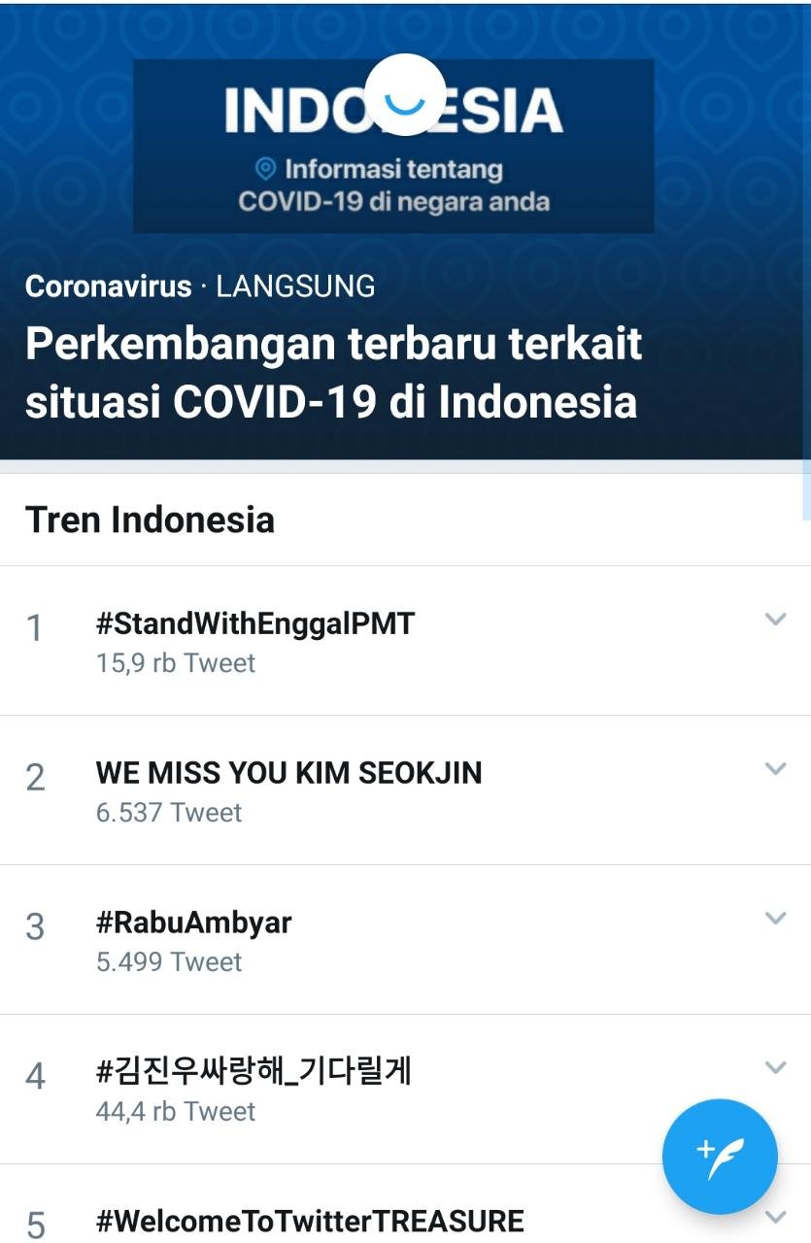The width and height of the screenshot is (811, 1243).
Task: Expand options chevron for #StandWithEnggalPMT
Action: point(775,619)
